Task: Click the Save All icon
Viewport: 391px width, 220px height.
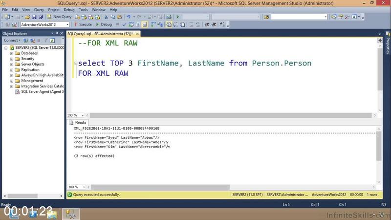Action: (41, 17)
